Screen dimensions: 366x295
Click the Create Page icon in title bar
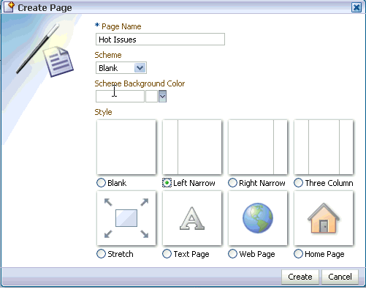coord(9,7)
